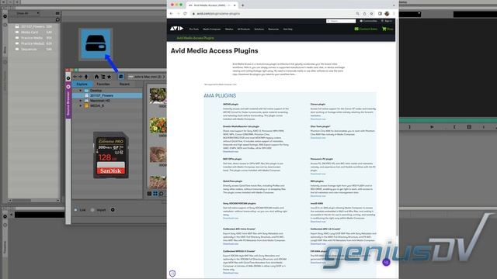Click the Avid logo in site header
Screen dimensions: 497x279
(x=176, y=29)
